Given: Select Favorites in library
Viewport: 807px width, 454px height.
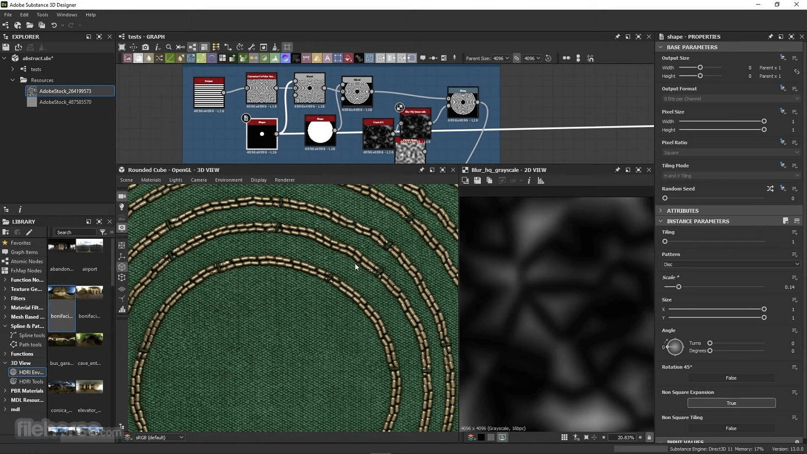Looking at the screenshot, I should click(21, 243).
